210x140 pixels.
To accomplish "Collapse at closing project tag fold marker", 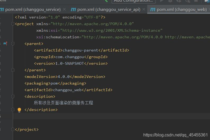I will pos(13,129).
